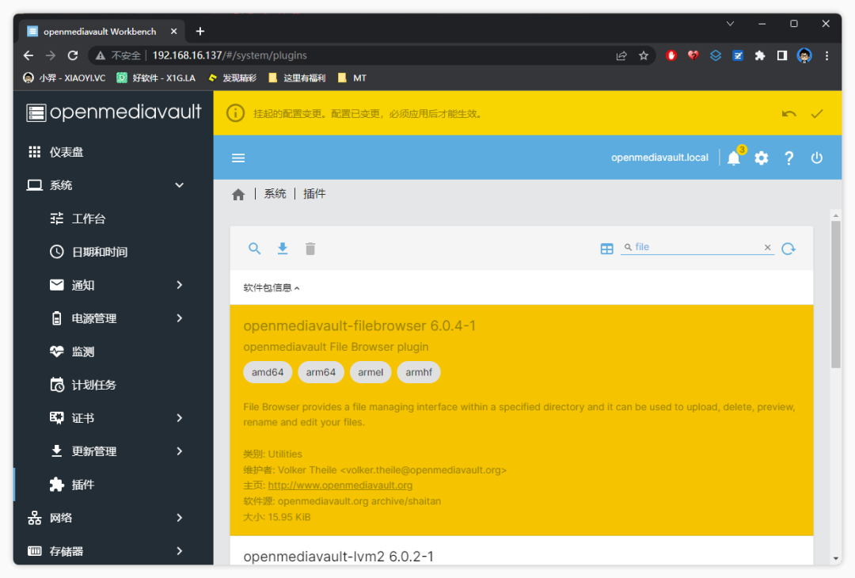The image size is (855, 578).
Task: Open the openmediavault.org homepage link
Action: [x=340, y=485]
